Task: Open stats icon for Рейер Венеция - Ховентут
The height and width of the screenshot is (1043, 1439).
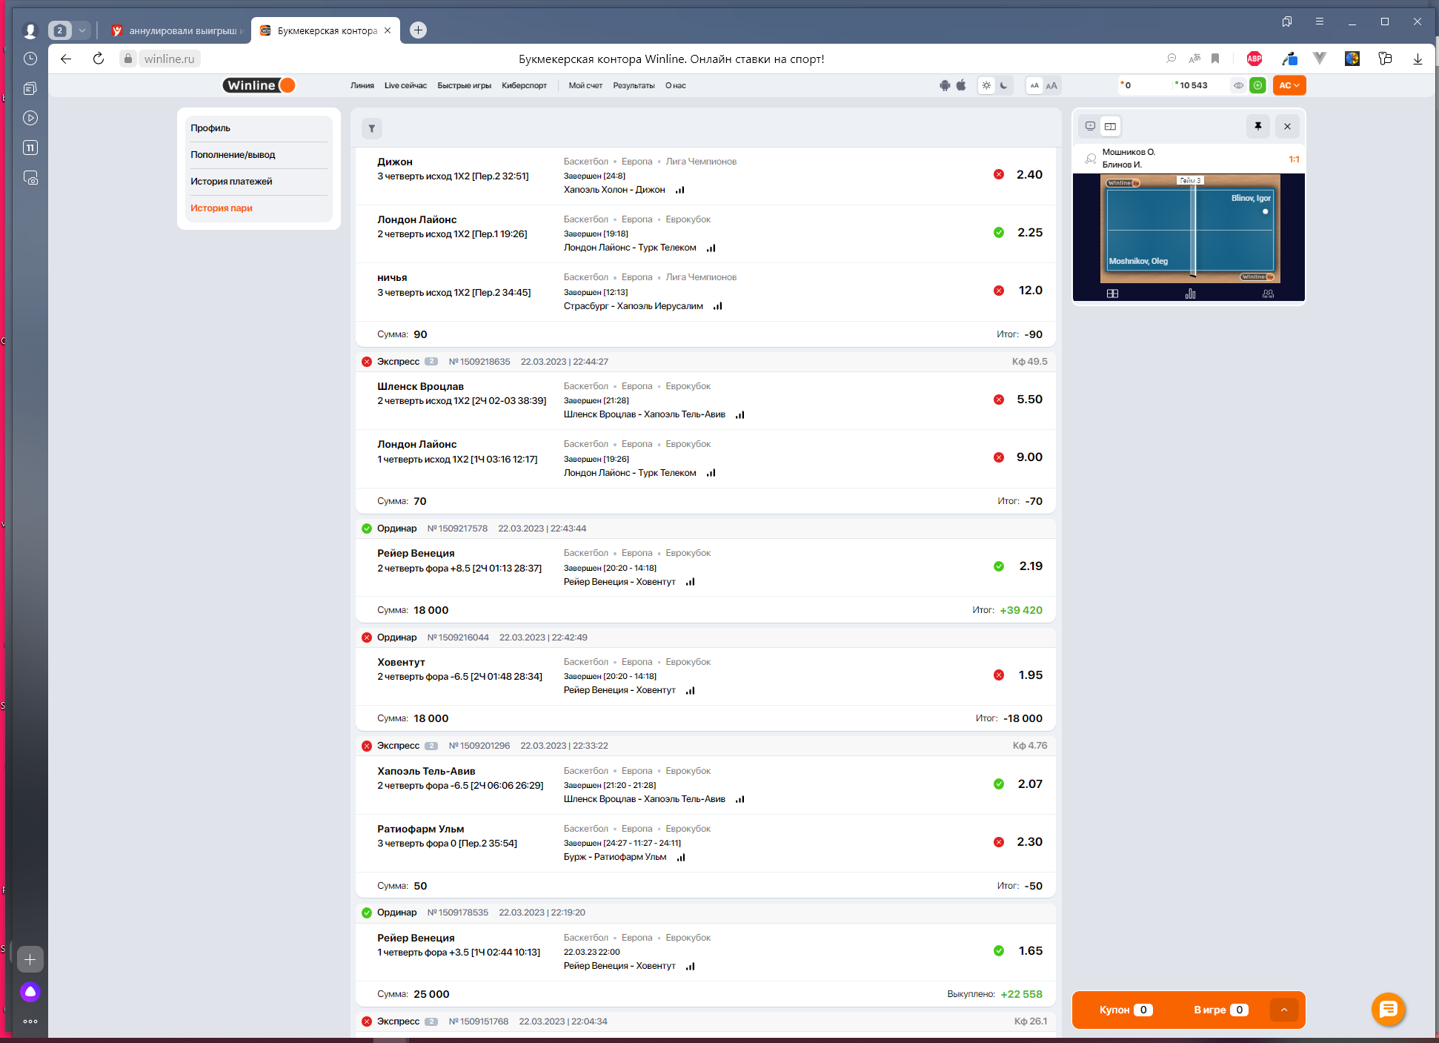Action: click(x=691, y=582)
